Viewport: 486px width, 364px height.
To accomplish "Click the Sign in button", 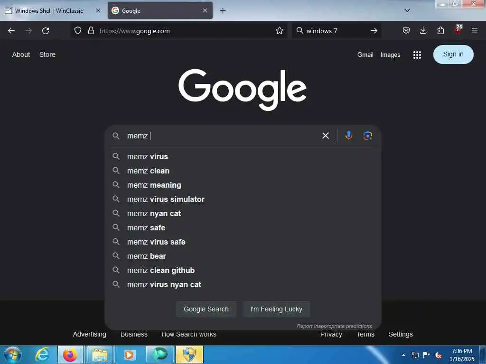I will coord(453,55).
